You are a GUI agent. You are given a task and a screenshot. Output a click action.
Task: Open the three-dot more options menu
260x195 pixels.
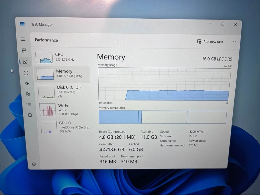[x=233, y=42]
